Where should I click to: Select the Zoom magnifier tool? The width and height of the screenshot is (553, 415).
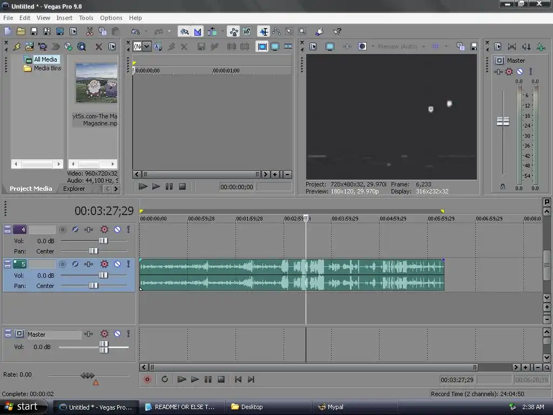pyautogui.click(x=302, y=31)
